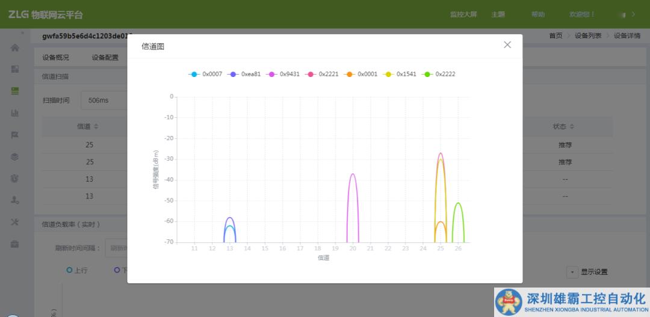
Task: Open the bar chart statistics sidebar icon
Action: click(15, 113)
